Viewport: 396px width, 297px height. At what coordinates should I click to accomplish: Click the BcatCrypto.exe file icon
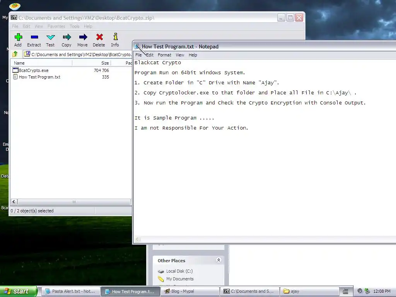(15, 70)
